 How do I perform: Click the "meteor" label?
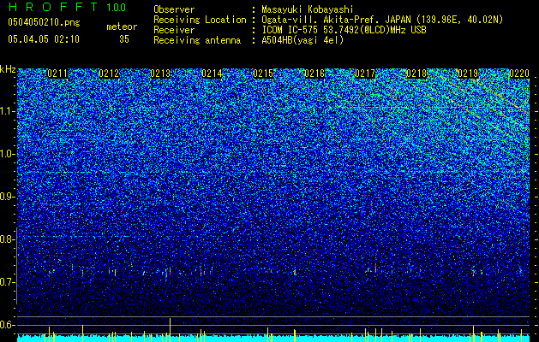122,27
